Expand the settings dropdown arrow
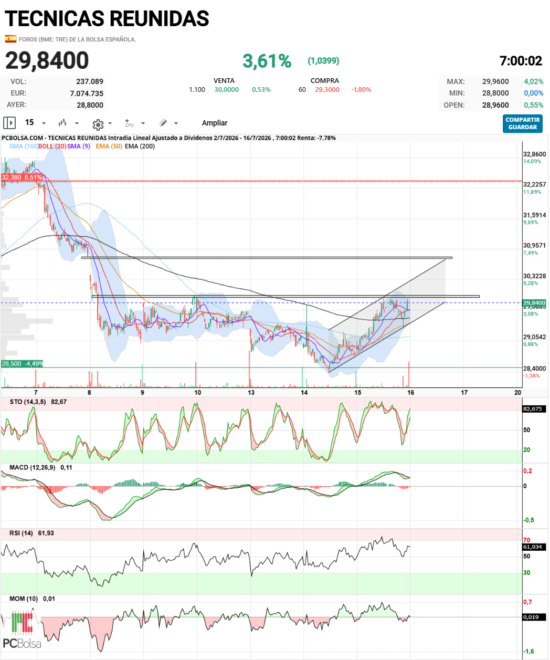Image resolution: width=550 pixels, height=660 pixels. click(110, 123)
